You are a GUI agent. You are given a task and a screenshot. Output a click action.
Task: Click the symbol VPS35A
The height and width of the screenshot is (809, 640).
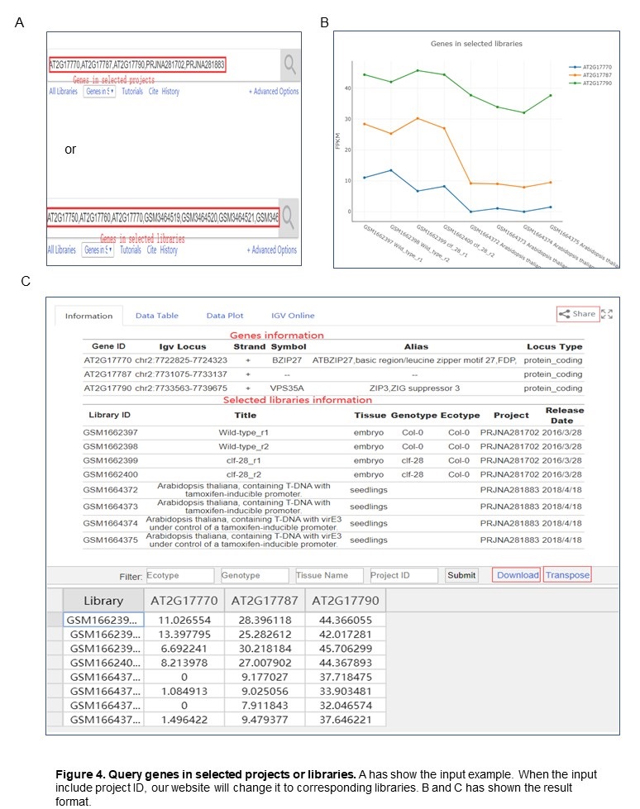pos(287,388)
